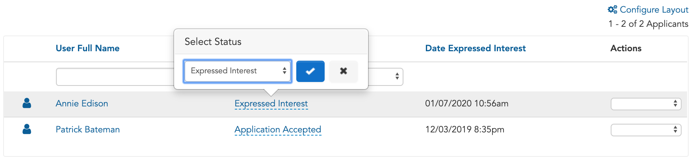695x160 pixels.
Task: Edit Patrick Bateman's Application Accepted status
Action: [x=278, y=129]
